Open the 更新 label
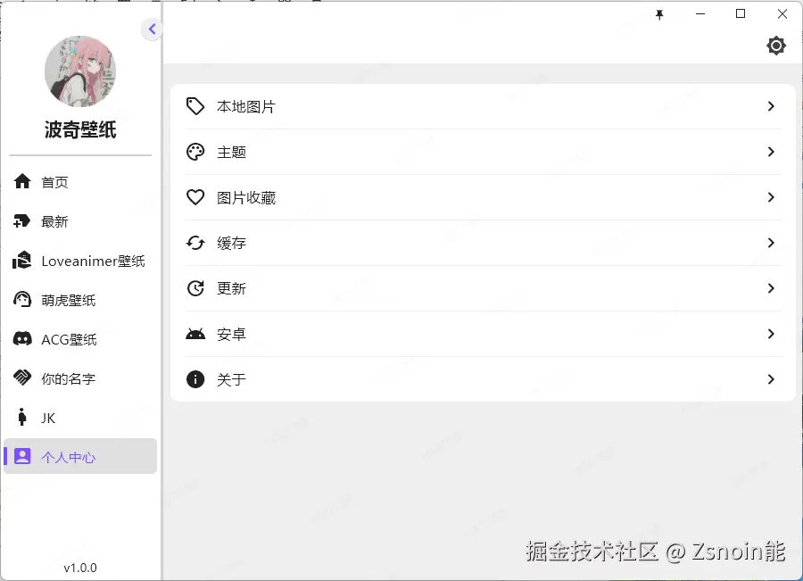The height and width of the screenshot is (581, 803). (x=231, y=288)
